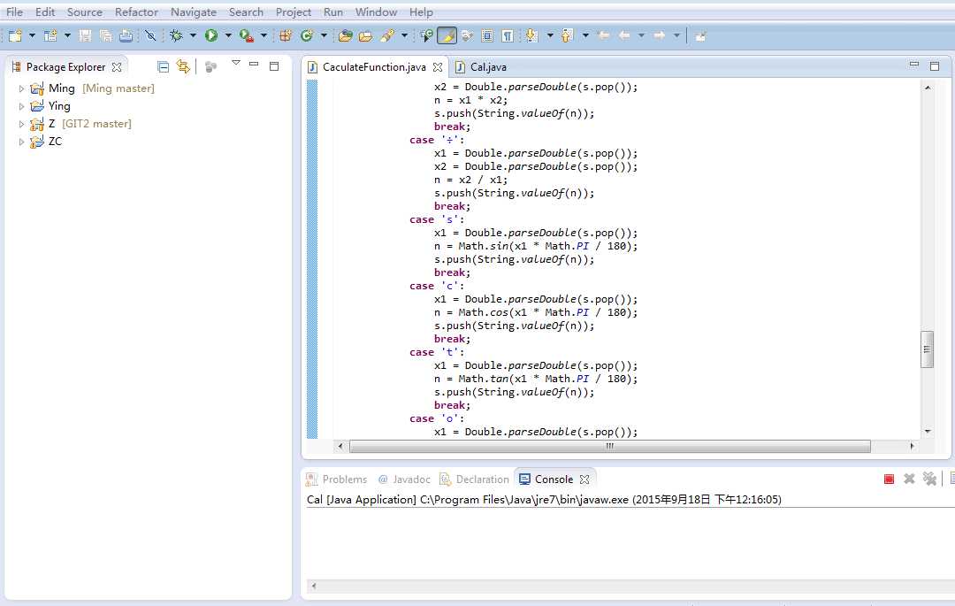Click the Forward navigation arrow icon

click(659, 36)
